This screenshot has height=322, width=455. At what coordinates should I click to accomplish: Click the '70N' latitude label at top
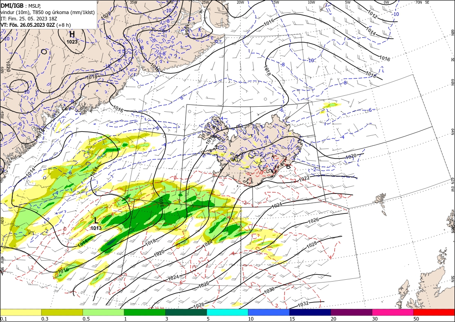(x=419, y=2)
